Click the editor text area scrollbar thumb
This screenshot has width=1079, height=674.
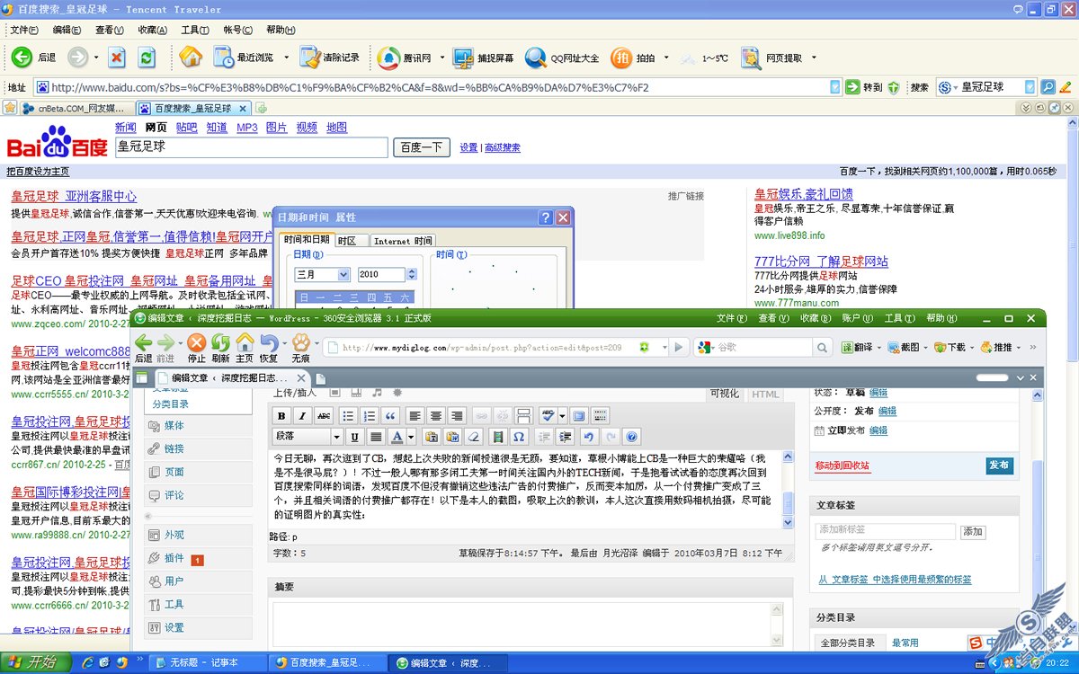789,501
